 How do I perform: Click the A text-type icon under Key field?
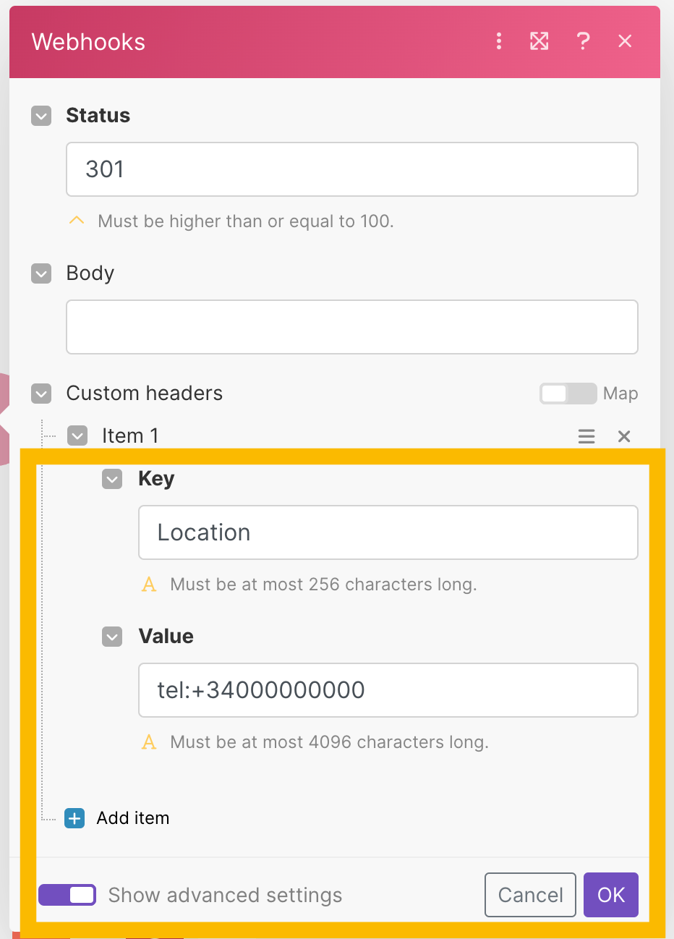pyautogui.click(x=149, y=585)
